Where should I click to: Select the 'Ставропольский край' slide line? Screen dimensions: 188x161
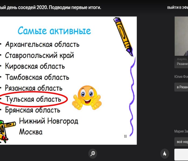click(39, 56)
